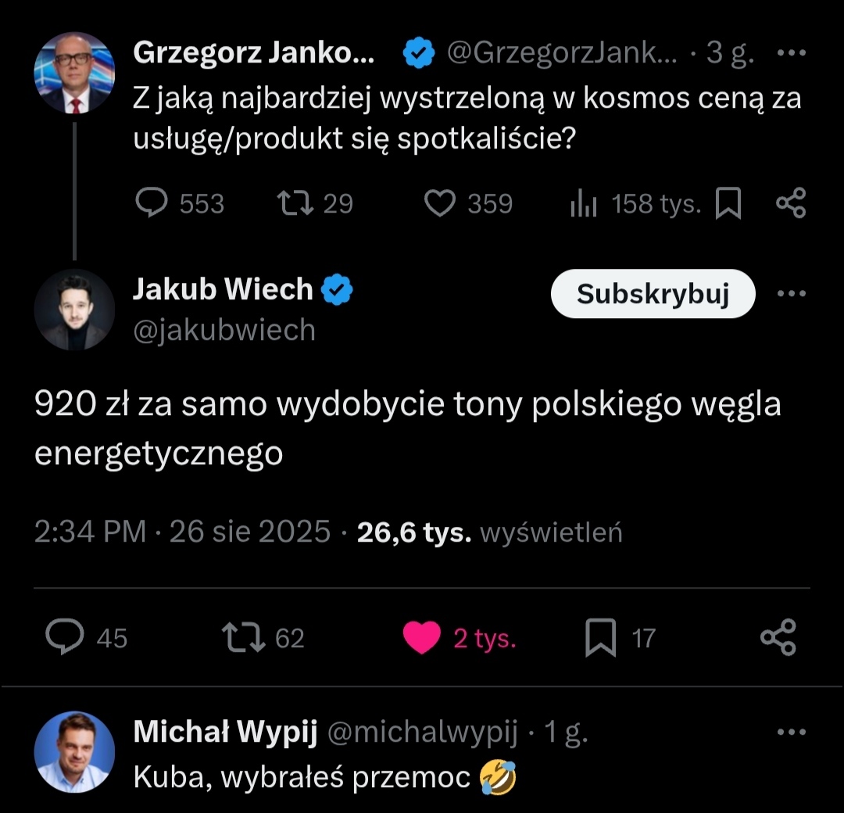Image resolution: width=844 pixels, height=813 pixels.
Task: Share Jakub Wiech's tweet
Action: pos(778,637)
